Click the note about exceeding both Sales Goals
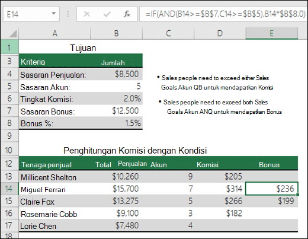The width and height of the screenshot is (308, 239). click(220, 107)
